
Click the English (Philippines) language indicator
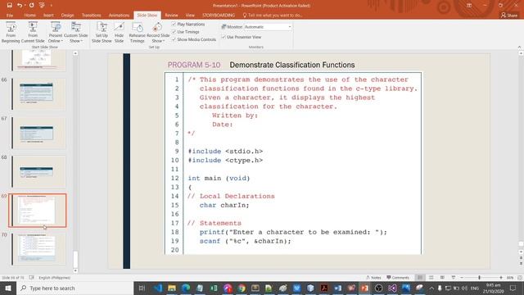[x=55, y=278]
